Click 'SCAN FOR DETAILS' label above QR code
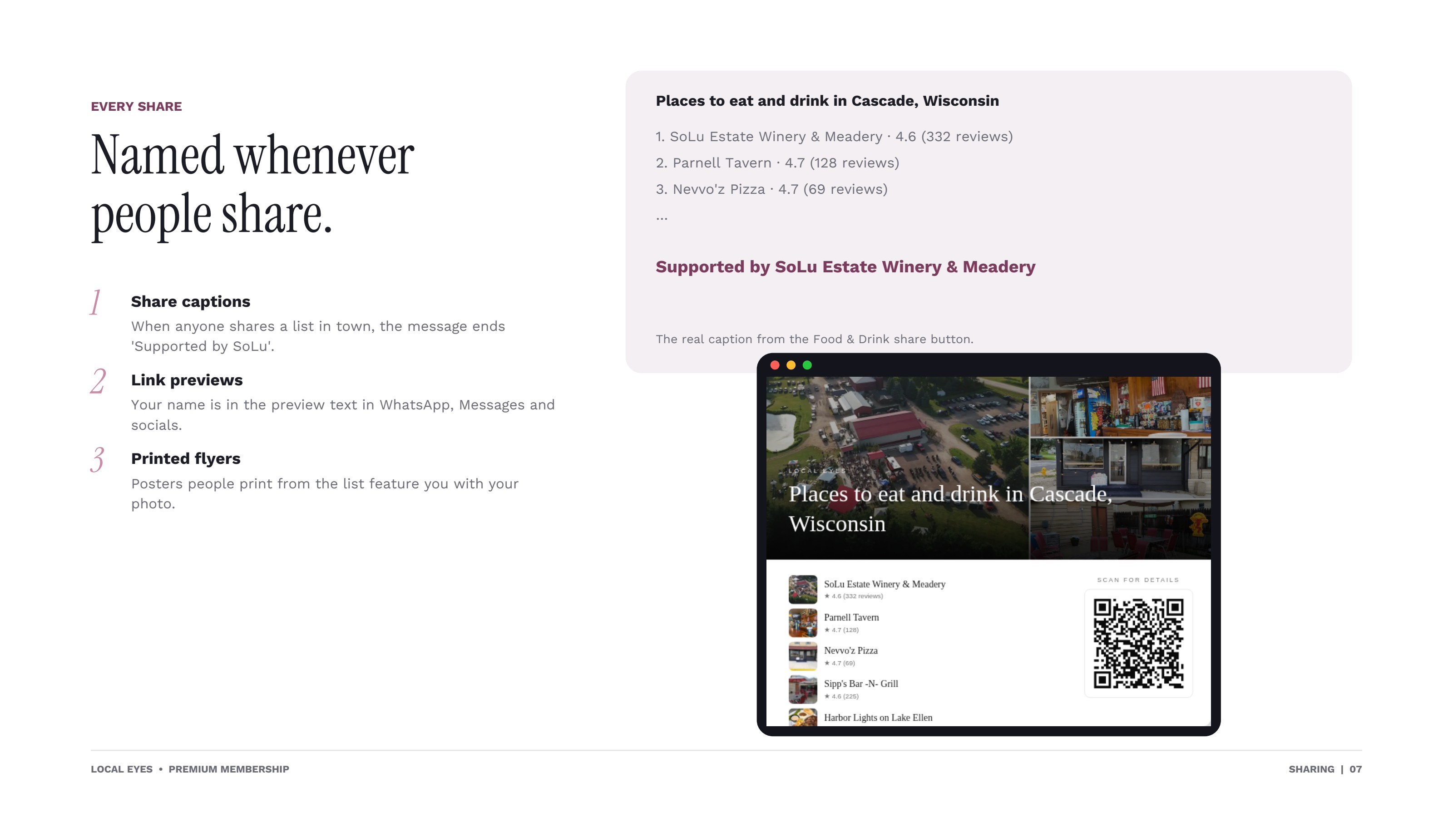Screen dimensions: 1453x817 coord(1138,580)
